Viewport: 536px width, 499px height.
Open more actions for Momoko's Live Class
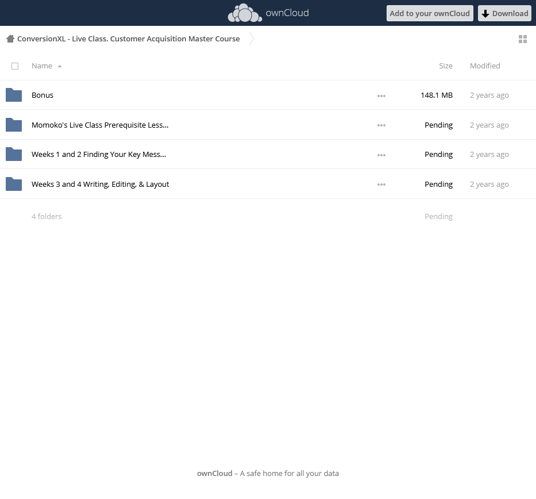(381, 125)
